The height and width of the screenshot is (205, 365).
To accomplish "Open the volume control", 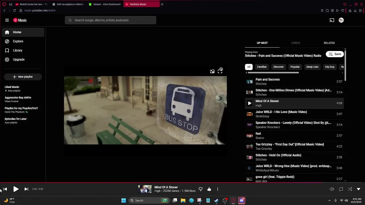I will (x=332, y=189).
